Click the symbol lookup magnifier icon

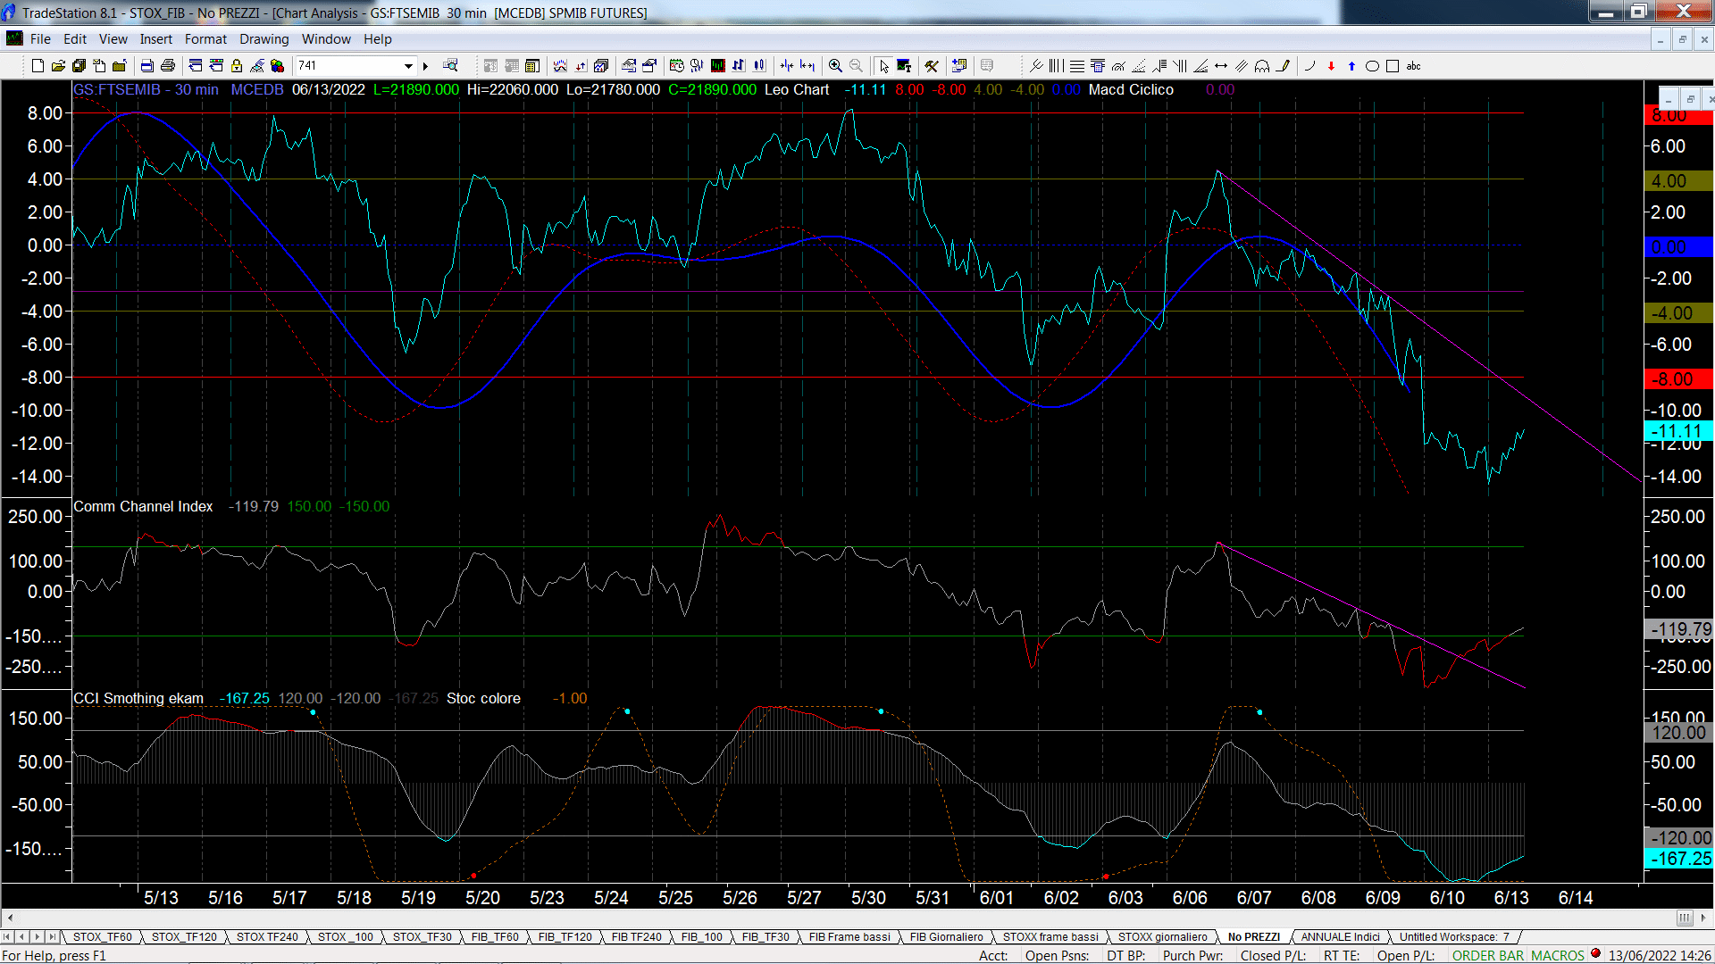tap(450, 65)
